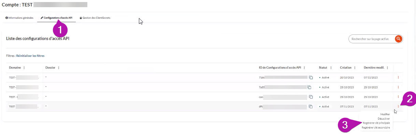The image size is (416, 135).
Task: Choose Modifier in the row menu
Action: [x=385, y=114]
